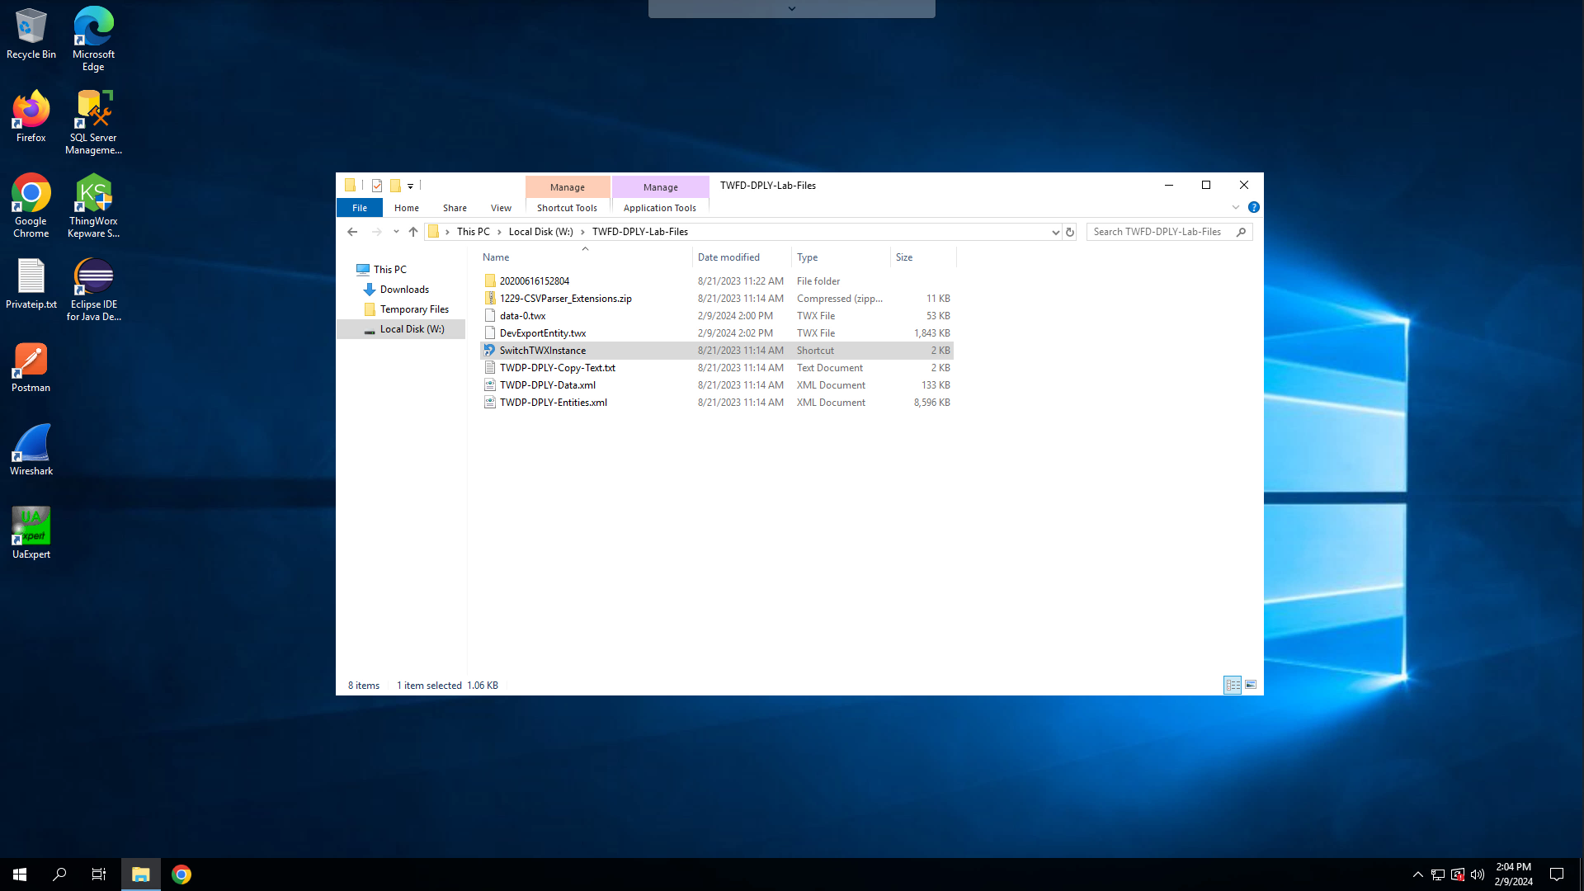
Task: Go up one folder level
Action: (x=413, y=232)
